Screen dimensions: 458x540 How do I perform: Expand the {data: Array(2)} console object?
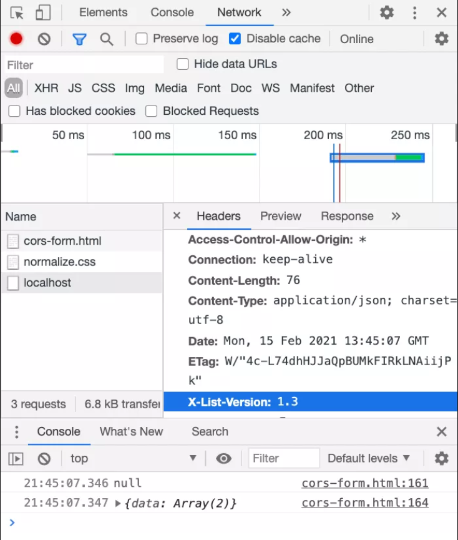coord(118,503)
